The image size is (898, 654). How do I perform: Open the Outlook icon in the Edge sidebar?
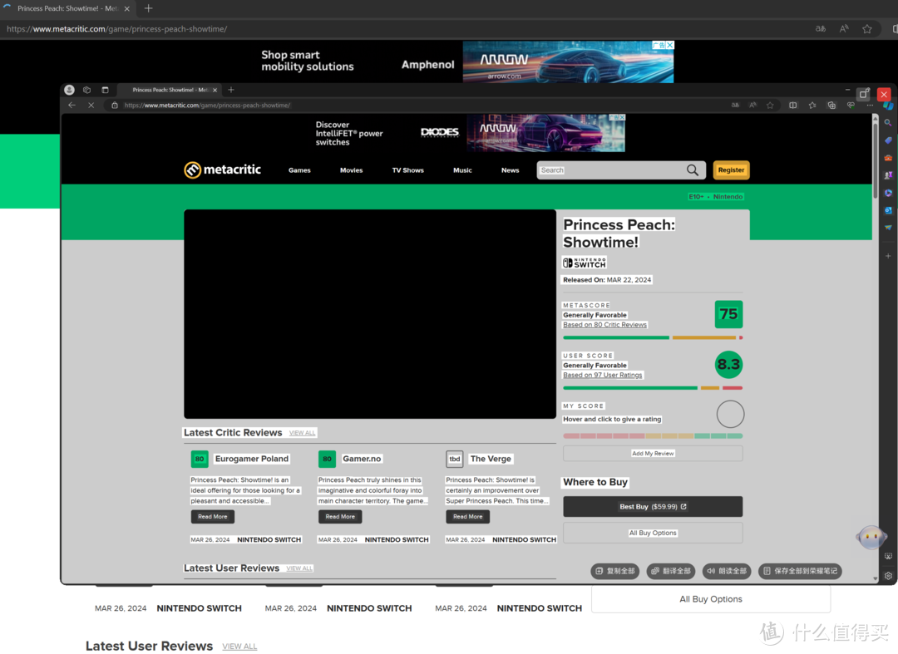tap(888, 210)
